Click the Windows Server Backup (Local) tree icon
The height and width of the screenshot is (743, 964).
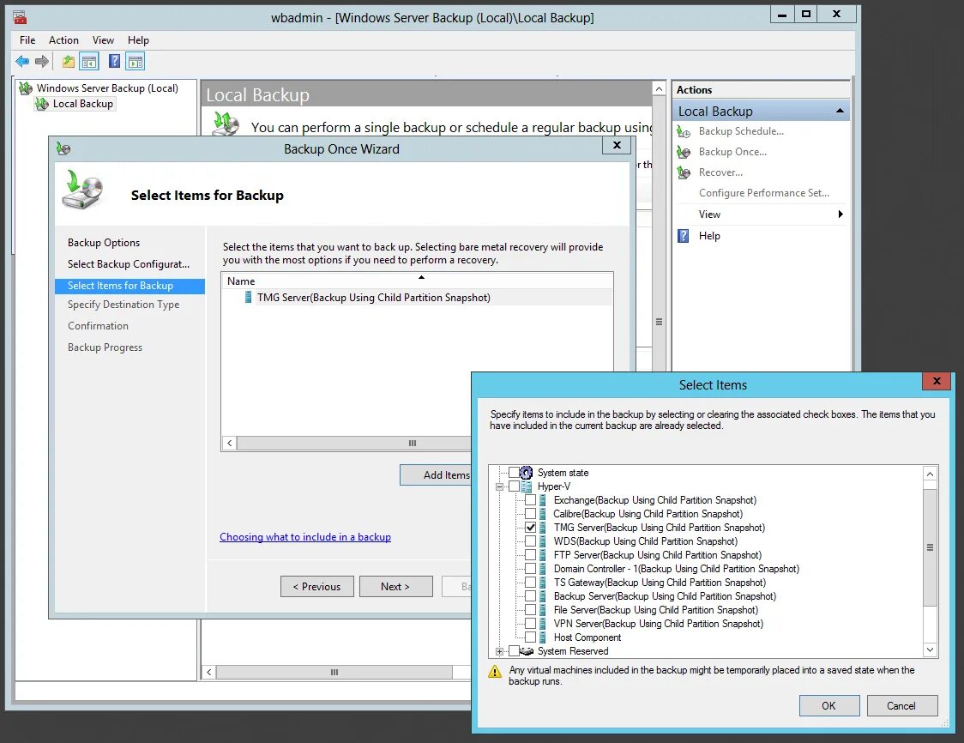click(26, 88)
